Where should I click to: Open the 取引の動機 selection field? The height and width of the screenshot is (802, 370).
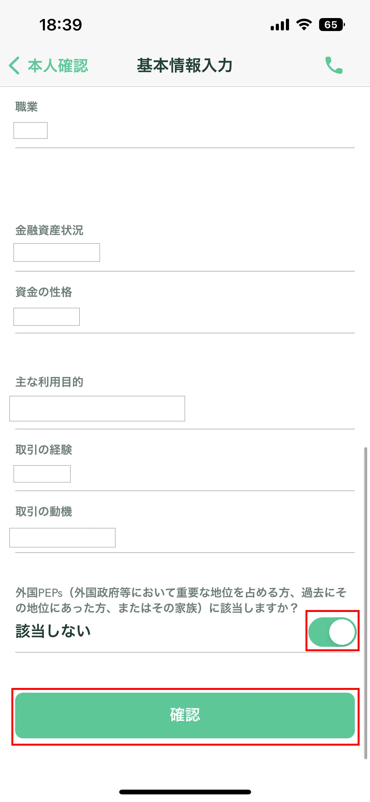[62, 538]
